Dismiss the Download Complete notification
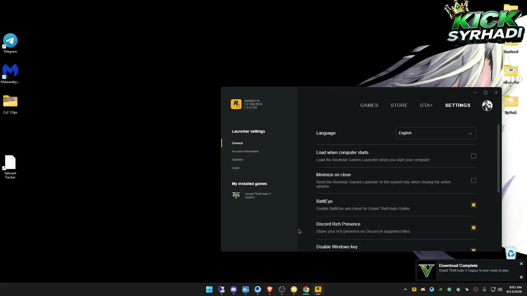 521,264
